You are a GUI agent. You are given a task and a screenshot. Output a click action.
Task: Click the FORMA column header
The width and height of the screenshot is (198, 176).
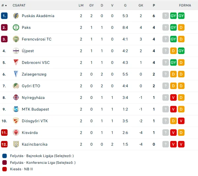pos(185,5)
